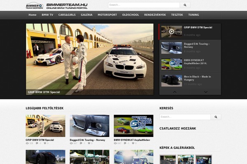Open Men in Black playlist thumbnail

172,81
